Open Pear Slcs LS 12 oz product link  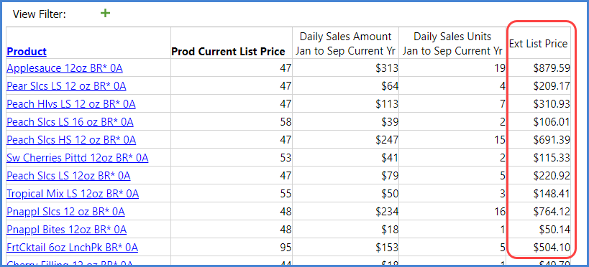click(66, 86)
